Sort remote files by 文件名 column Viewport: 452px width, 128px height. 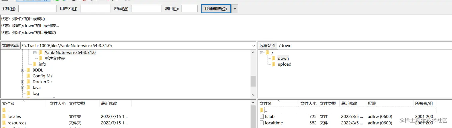(278, 103)
